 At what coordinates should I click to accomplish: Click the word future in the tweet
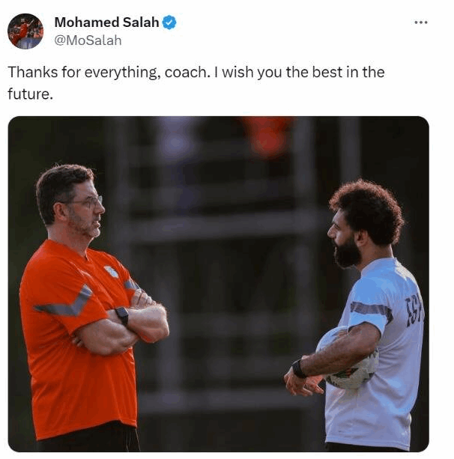[28, 94]
